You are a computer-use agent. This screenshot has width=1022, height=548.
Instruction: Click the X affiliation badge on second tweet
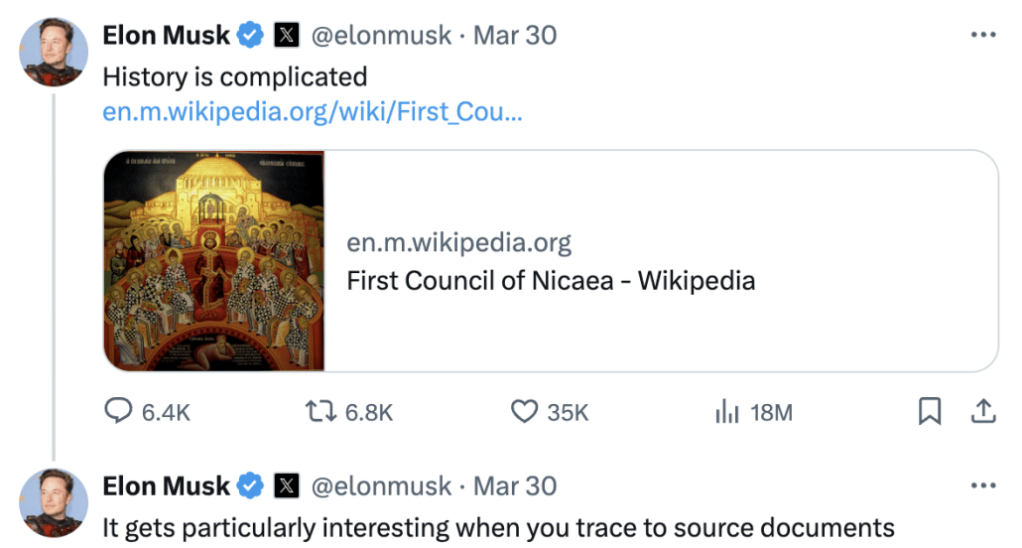click(x=286, y=486)
